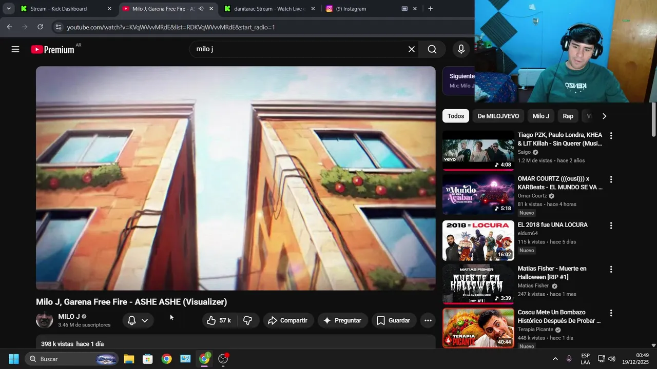Switch to danitarac Stream browser tab
Viewport: 657px width, 369px height.
point(269,9)
